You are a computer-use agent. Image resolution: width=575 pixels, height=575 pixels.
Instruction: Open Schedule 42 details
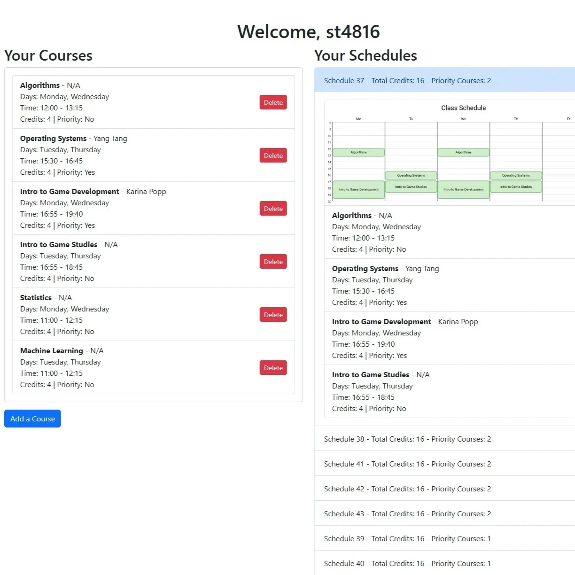coord(407,489)
